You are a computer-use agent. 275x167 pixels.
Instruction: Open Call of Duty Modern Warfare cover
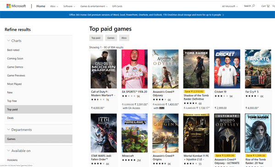click(x=104, y=69)
